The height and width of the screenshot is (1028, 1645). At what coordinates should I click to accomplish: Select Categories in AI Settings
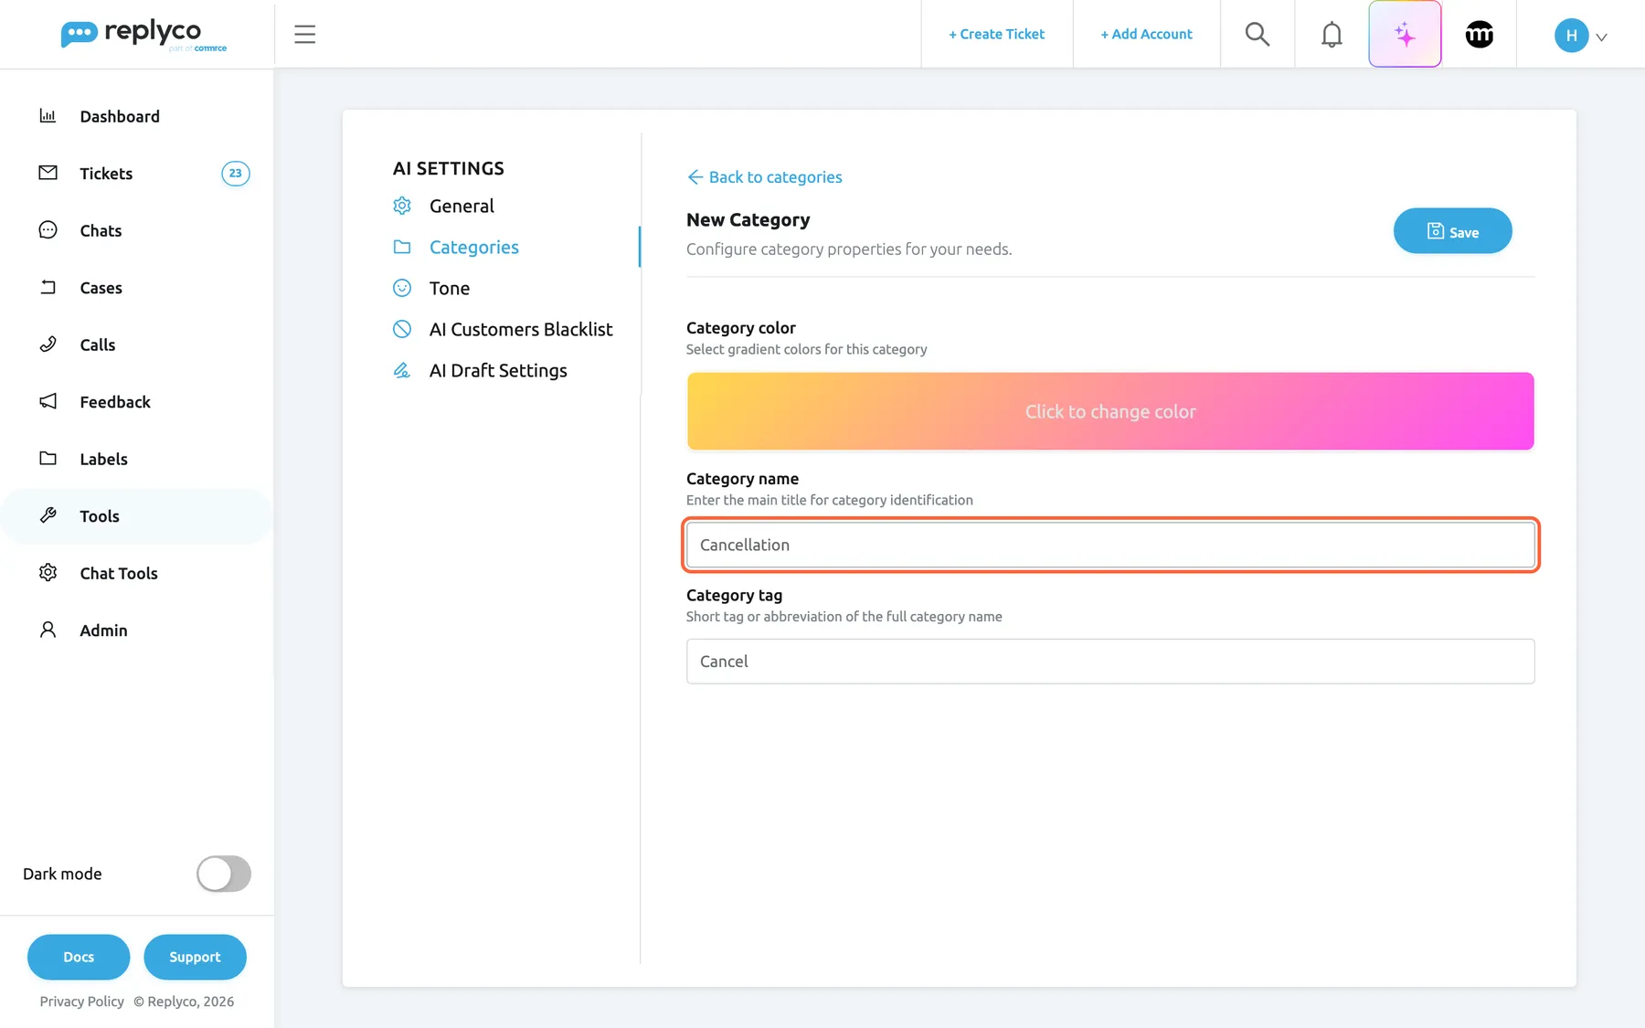click(473, 247)
